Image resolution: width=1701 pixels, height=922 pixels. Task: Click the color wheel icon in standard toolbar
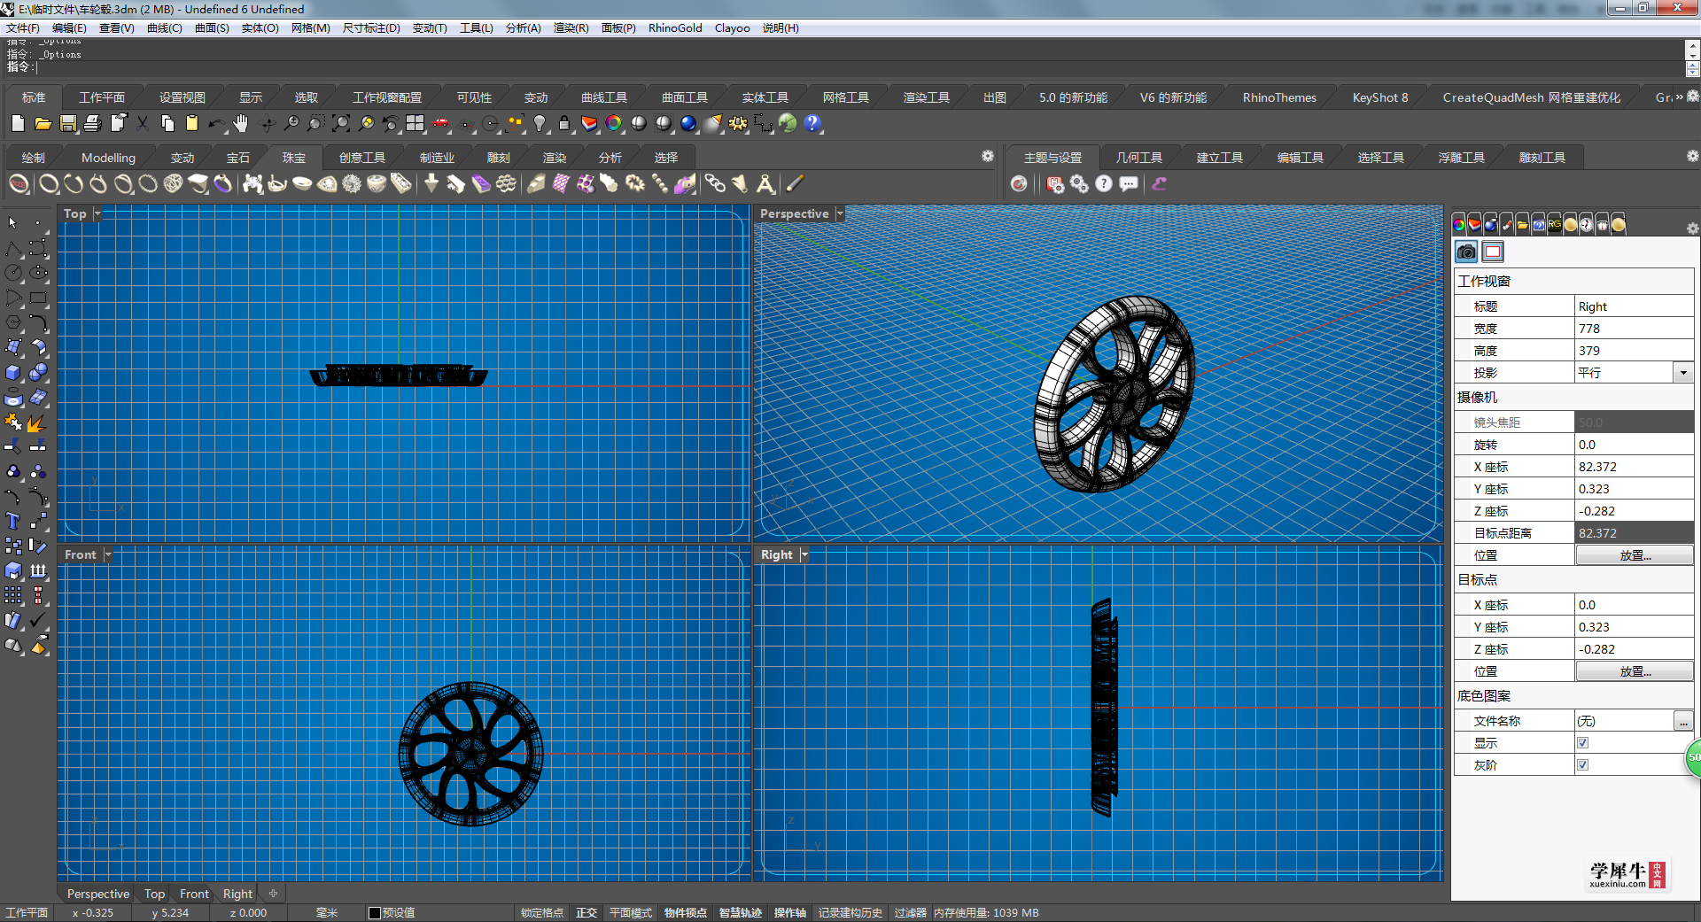[613, 124]
